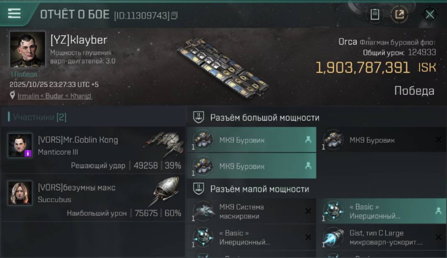
Task: Open безумны макс participant entry
Action: pos(93,198)
